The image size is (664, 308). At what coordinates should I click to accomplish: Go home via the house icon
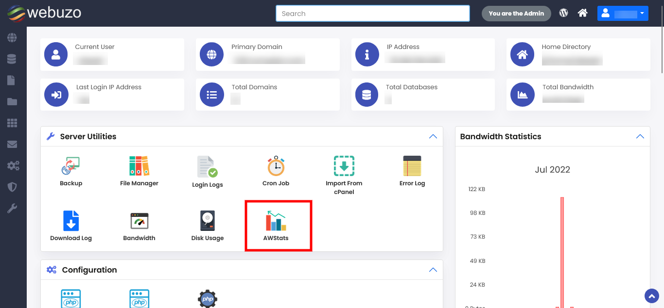click(582, 13)
